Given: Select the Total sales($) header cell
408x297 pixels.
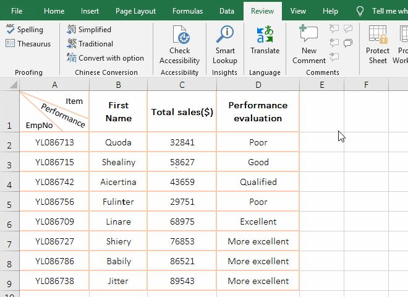Looking at the screenshot, I should pos(182,112).
